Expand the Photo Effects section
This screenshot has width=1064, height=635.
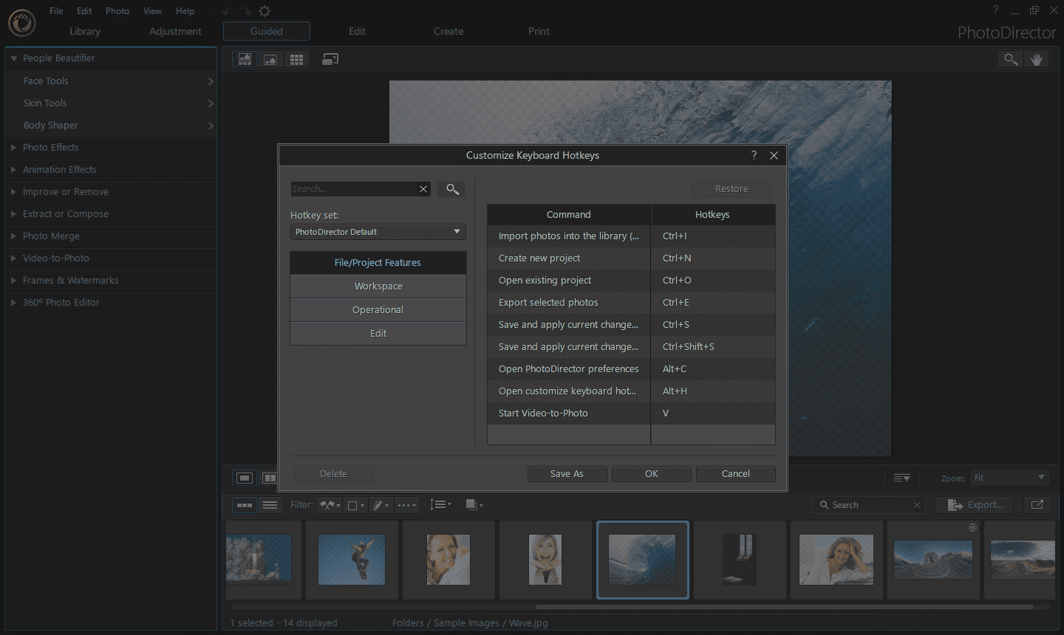pyautogui.click(x=13, y=148)
